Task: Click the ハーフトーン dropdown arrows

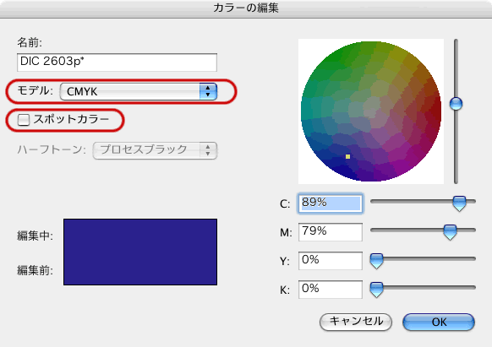Action: click(208, 150)
